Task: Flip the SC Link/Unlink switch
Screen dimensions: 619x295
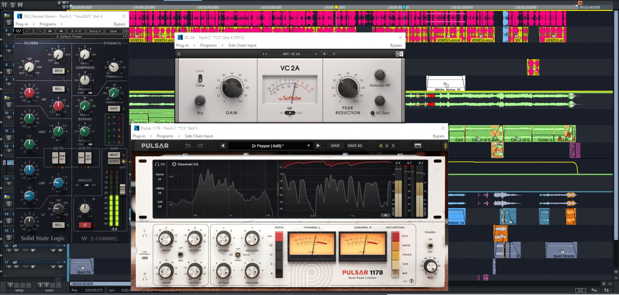Action: [238, 254]
